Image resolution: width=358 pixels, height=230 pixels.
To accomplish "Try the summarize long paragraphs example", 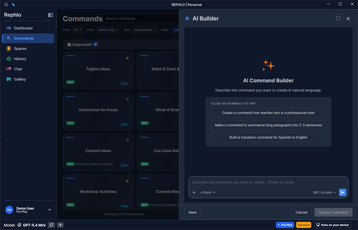I will (268, 125).
